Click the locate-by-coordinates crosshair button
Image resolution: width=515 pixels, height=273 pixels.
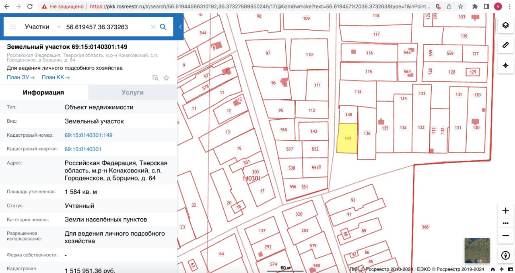coord(505,65)
